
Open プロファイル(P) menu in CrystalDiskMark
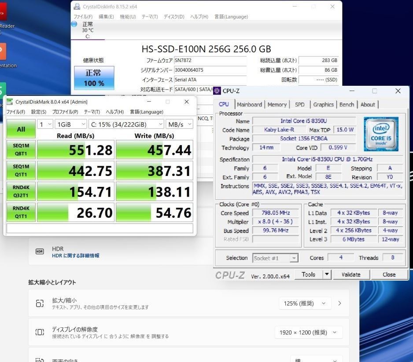65,112
